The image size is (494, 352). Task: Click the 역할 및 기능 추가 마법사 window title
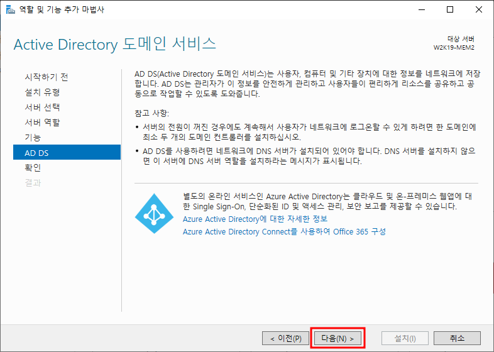pos(62,9)
